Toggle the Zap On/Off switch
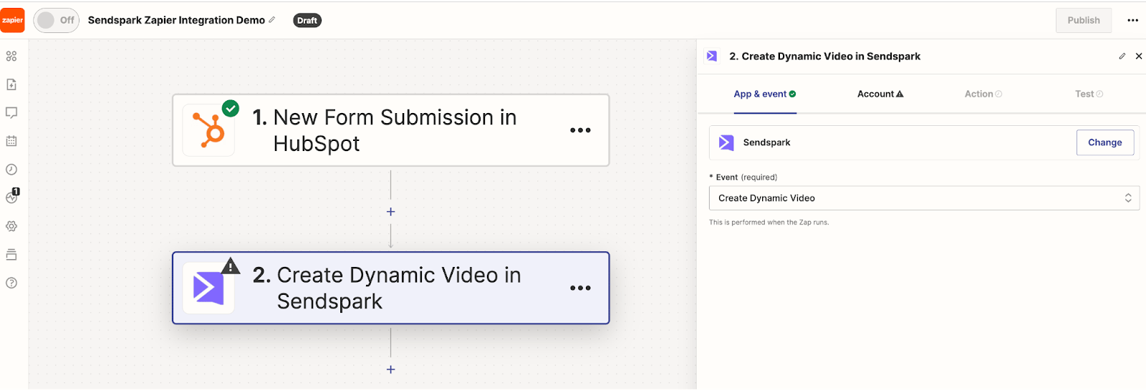The image size is (1146, 390). (56, 20)
